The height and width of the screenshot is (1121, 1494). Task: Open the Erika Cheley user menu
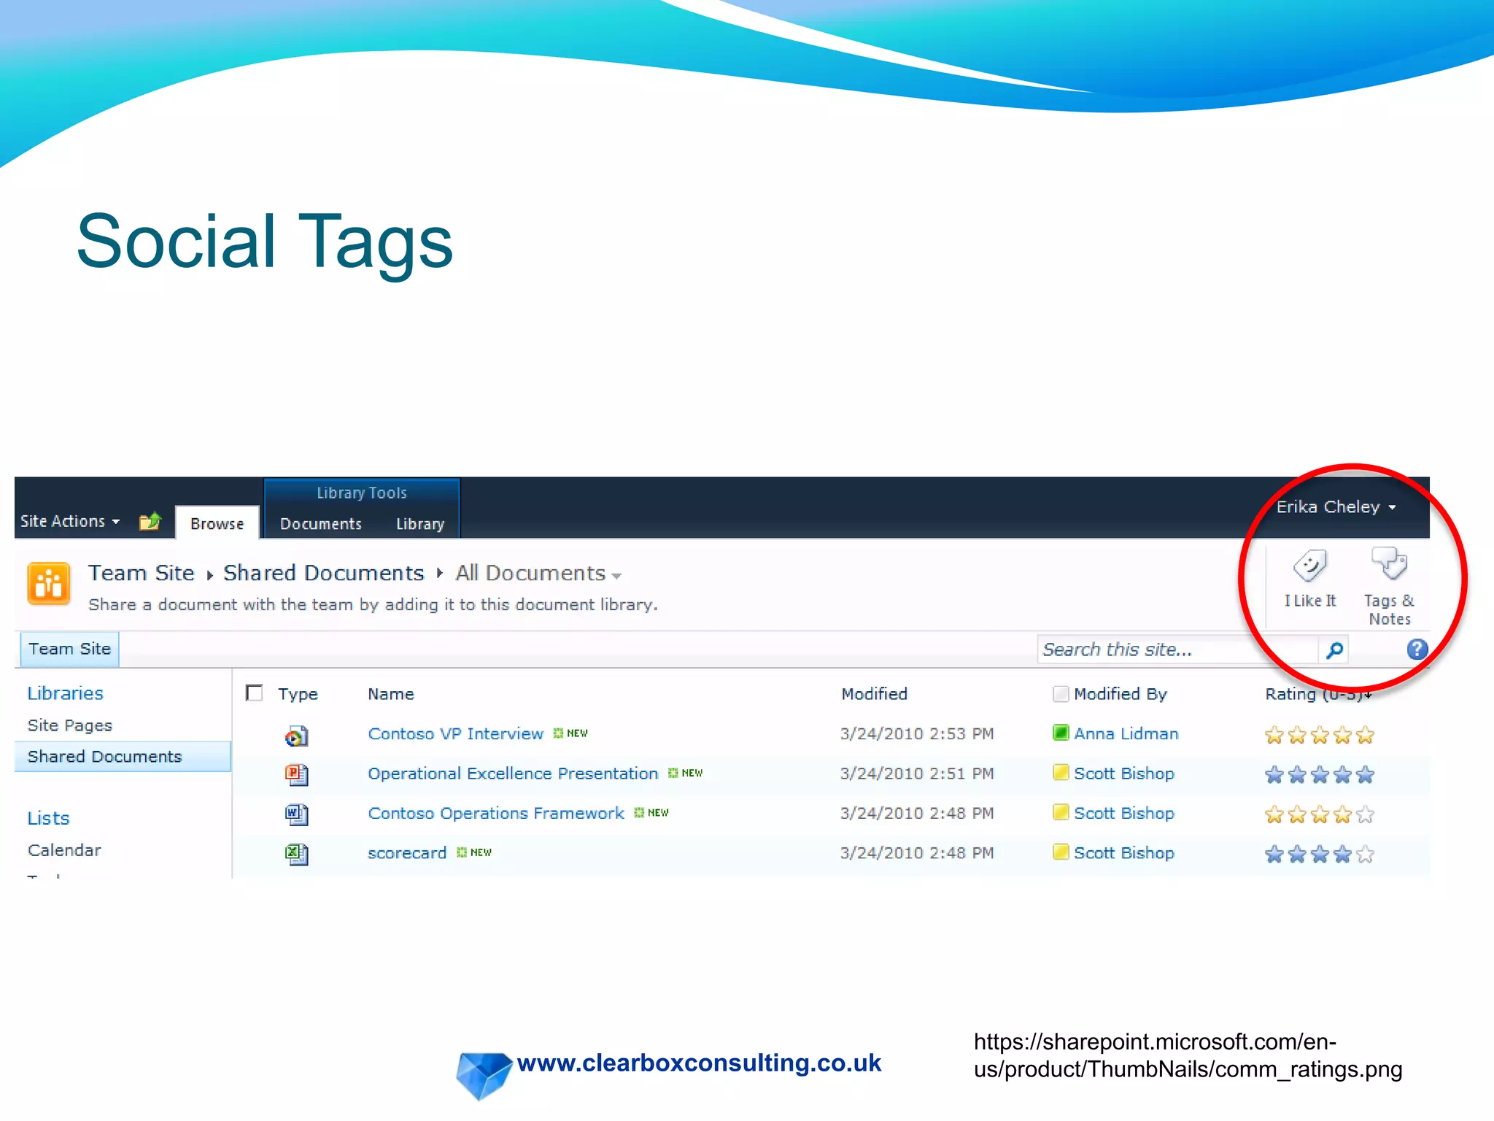[x=1336, y=506]
